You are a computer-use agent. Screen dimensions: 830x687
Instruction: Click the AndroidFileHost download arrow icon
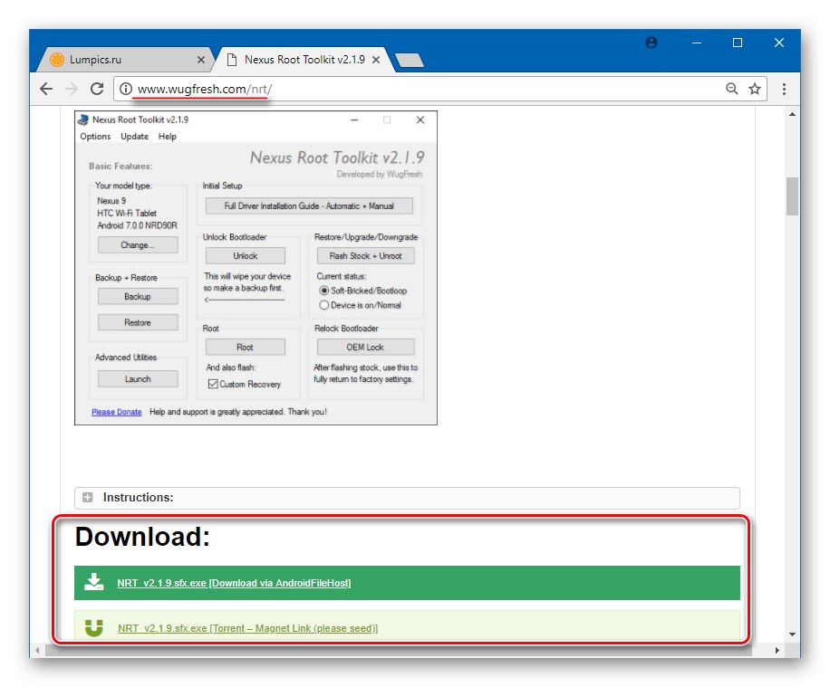click(x=93, y=582)
